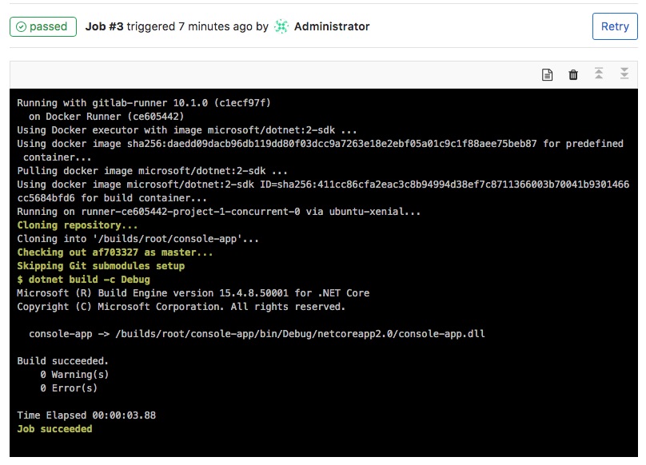Jump to bottom of log
This screenshot has height=465, width=646.
(624, 74)
